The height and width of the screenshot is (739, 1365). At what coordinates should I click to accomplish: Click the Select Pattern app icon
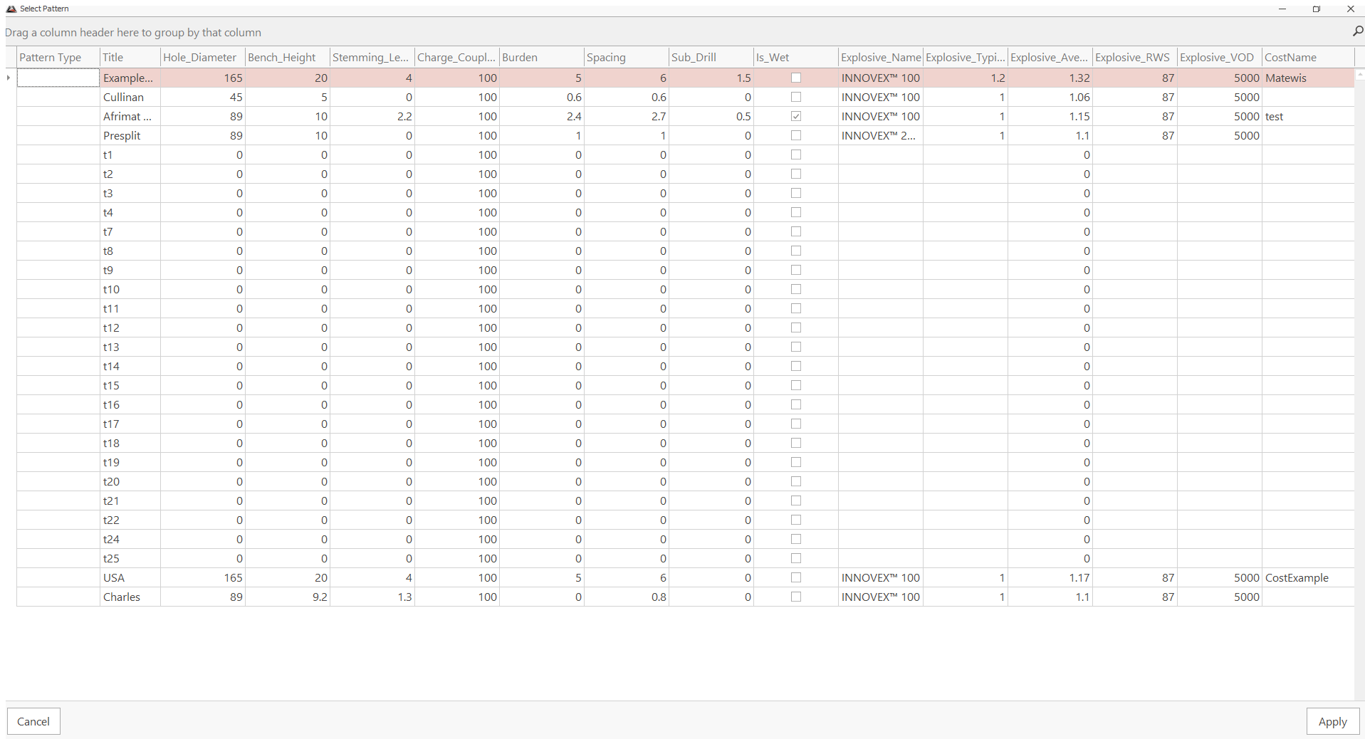point(11,9)
